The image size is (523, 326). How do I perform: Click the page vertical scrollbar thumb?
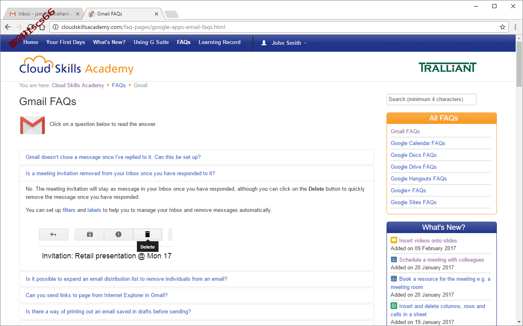(519, 63)
